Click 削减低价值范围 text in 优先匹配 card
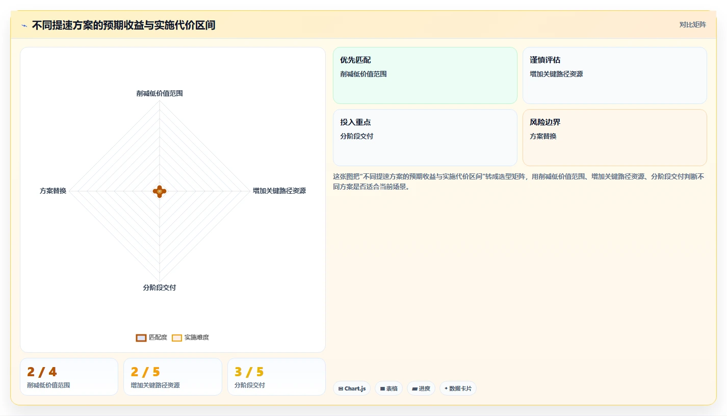 pyautogui.click(x=363, y=74)
